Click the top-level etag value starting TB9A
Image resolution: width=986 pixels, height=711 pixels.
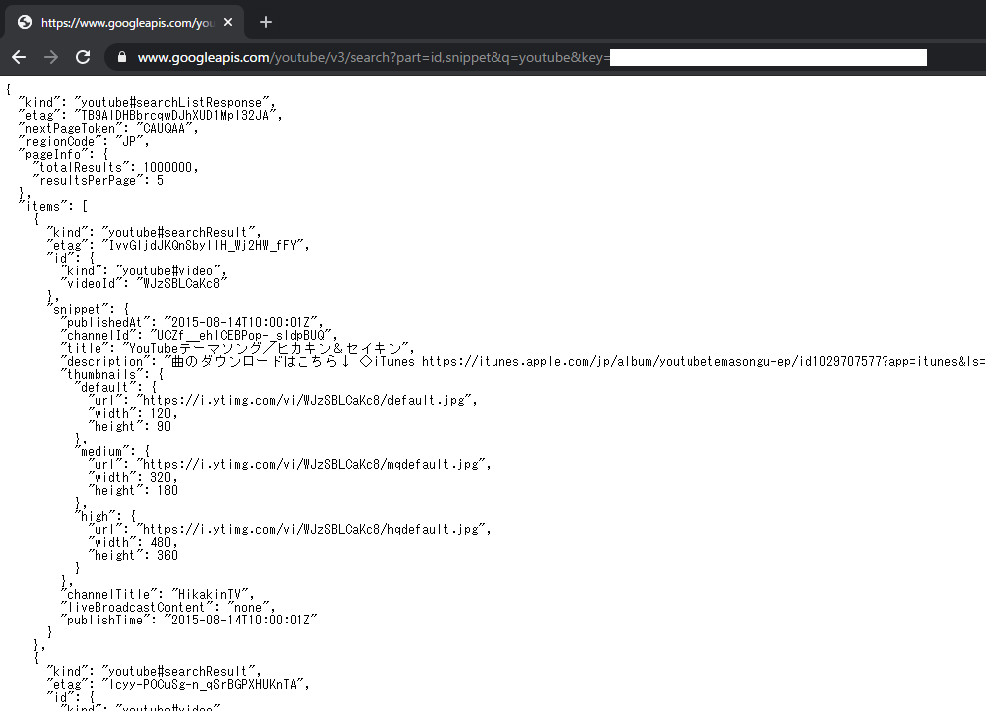175,116
